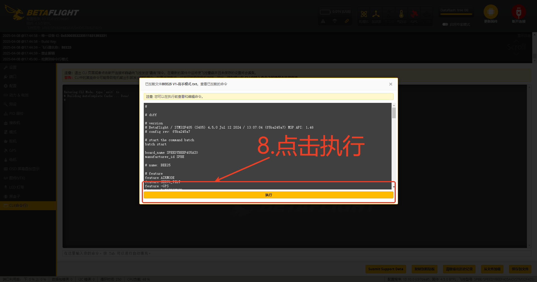Click the 'feature -GPS' line
Image resolution: width=537 pixels, height=282 pixels.
[157, 186]
